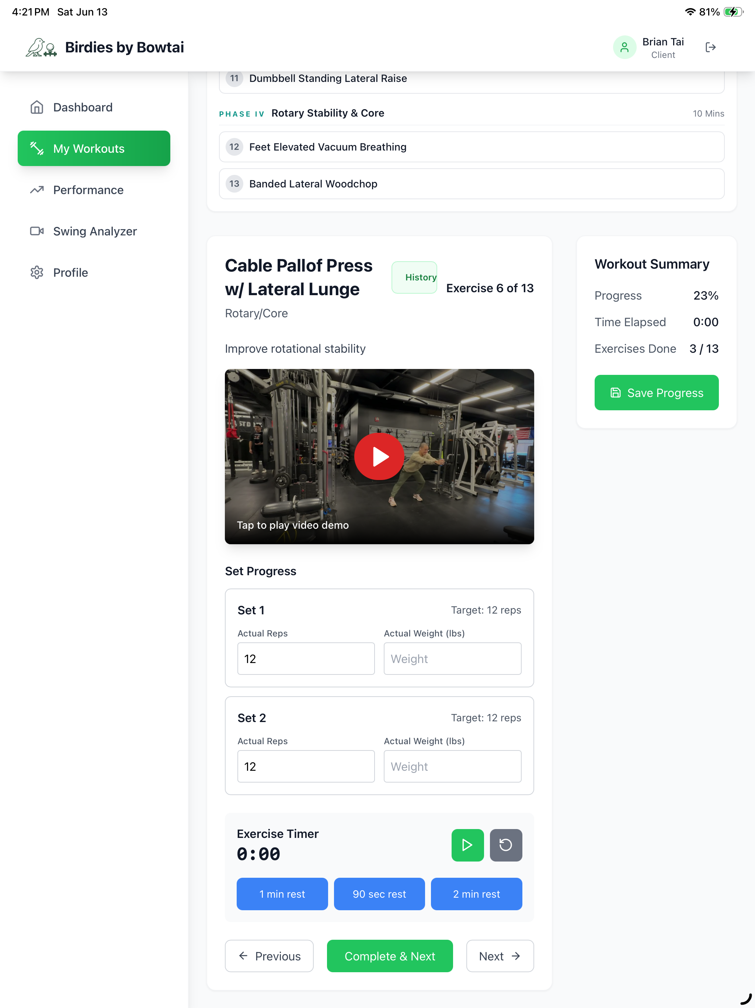Click the Wi-Fi status icon
This screenshot has width=755, height=1008.
point(690,12)
